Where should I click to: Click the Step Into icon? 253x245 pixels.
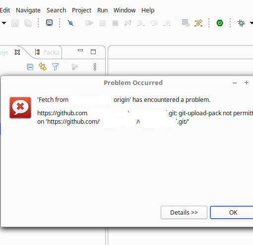pos(141,23)
